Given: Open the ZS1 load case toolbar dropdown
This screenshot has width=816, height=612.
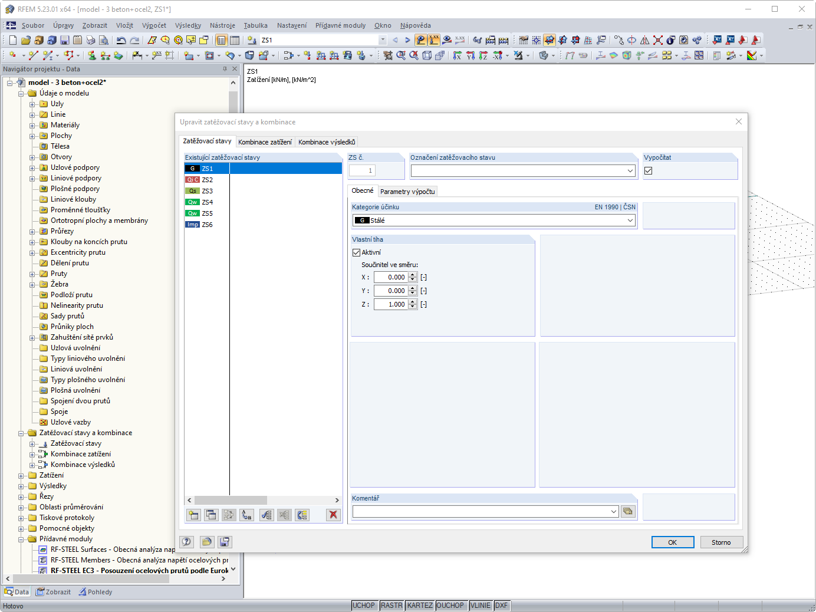Looking at the screenshot, I should pos(383,40).
